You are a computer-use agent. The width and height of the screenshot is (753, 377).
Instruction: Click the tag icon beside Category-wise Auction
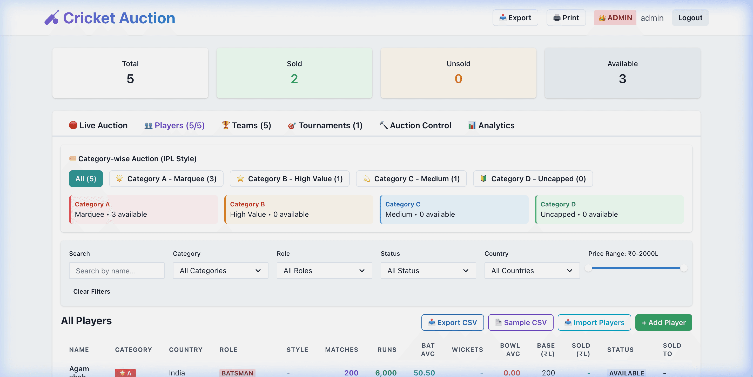point(72,158)
